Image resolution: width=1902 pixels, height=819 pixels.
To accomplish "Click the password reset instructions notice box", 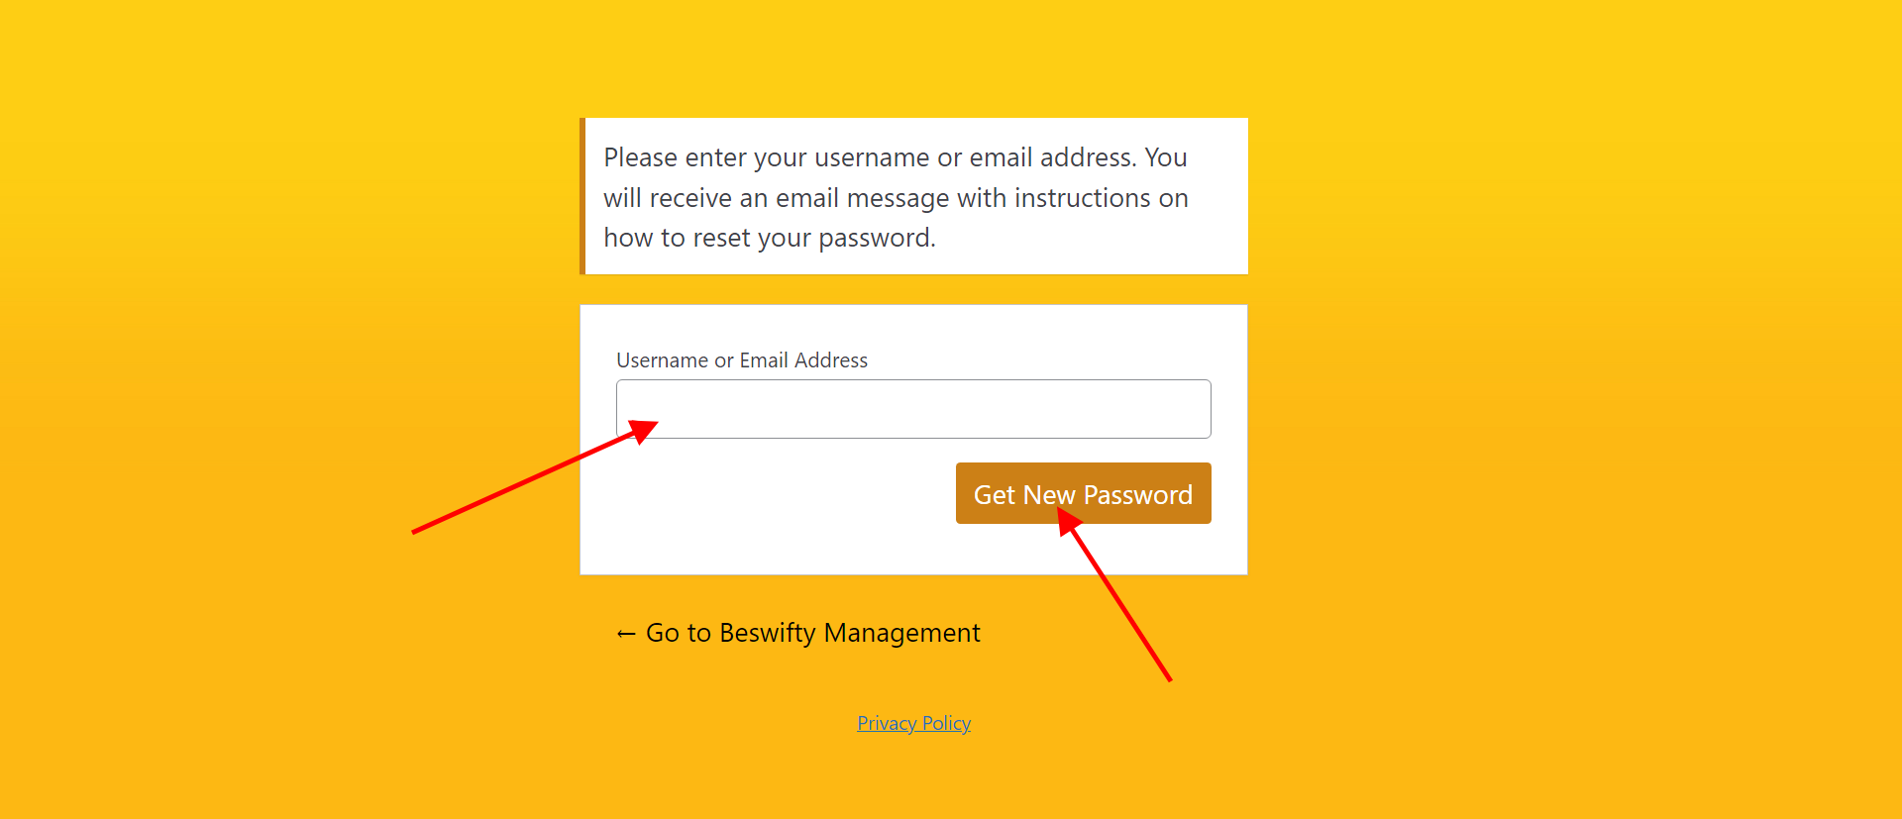I will [913, 196].
